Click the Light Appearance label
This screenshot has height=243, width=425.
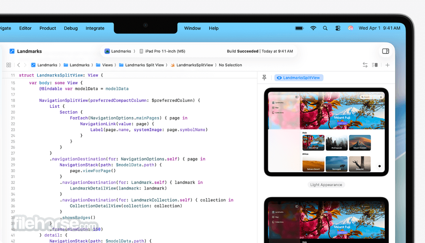click(x=326, y=185)
